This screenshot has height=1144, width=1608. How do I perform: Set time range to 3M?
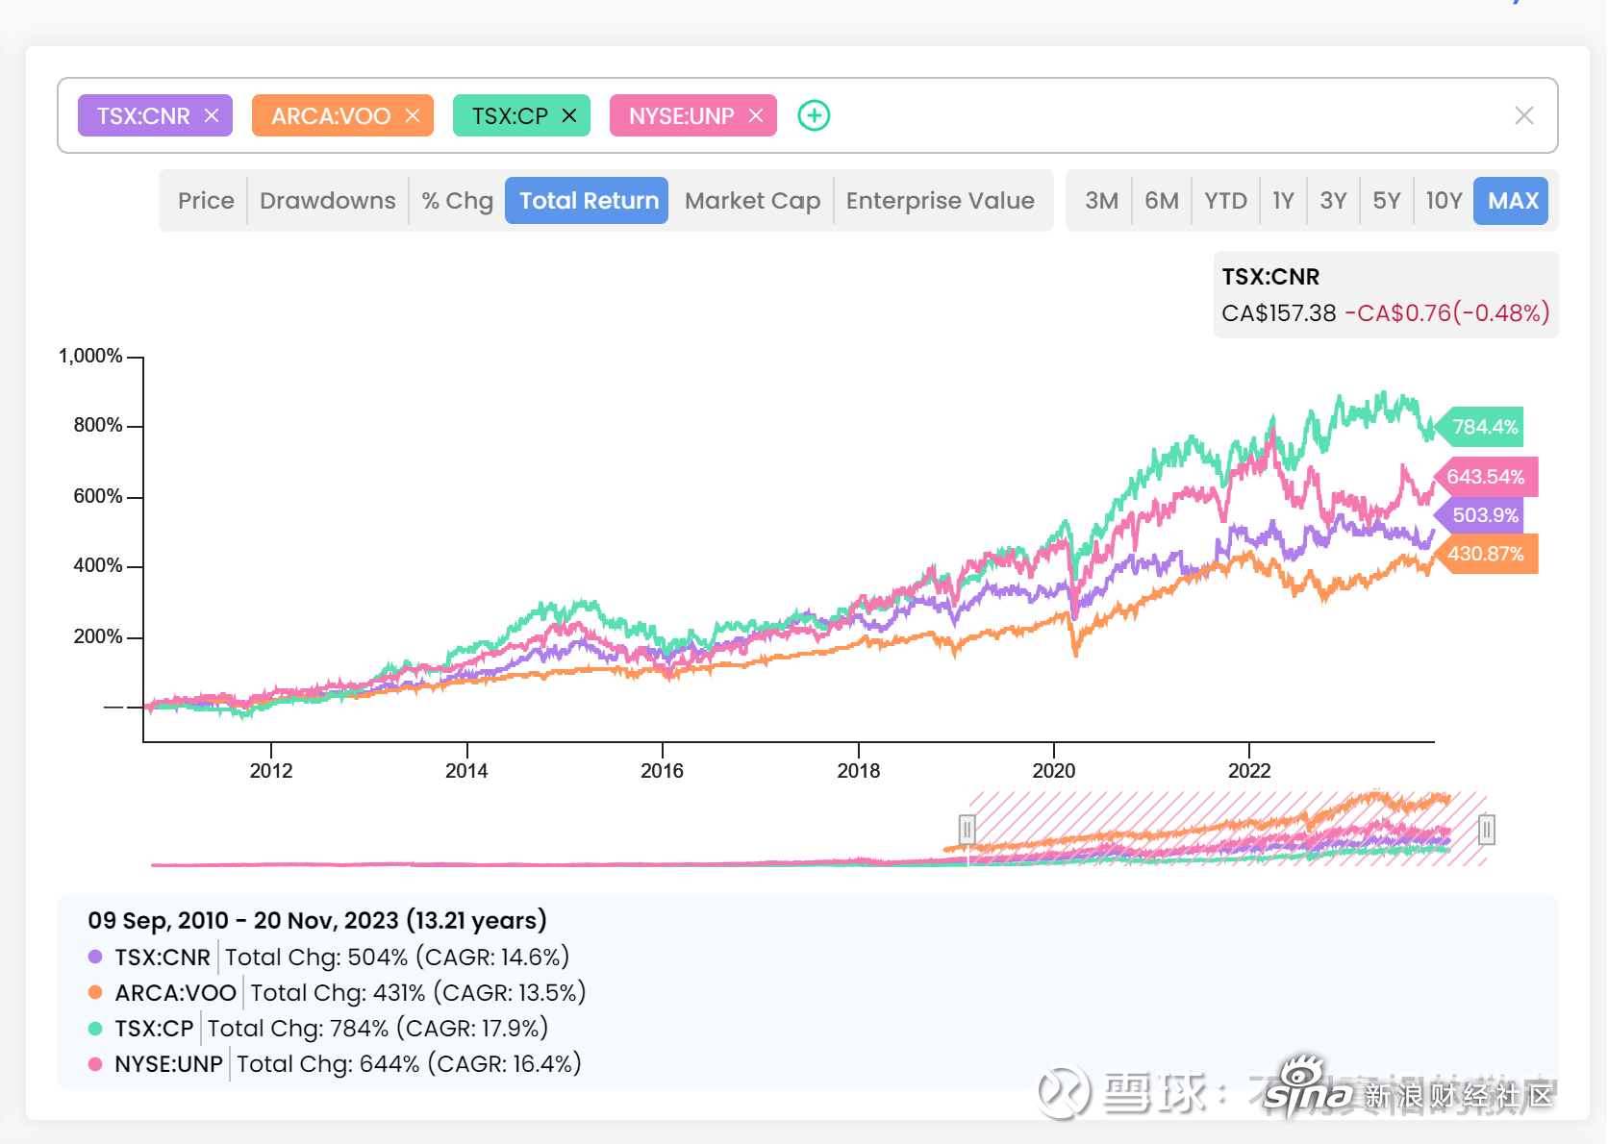point(1101,201)
